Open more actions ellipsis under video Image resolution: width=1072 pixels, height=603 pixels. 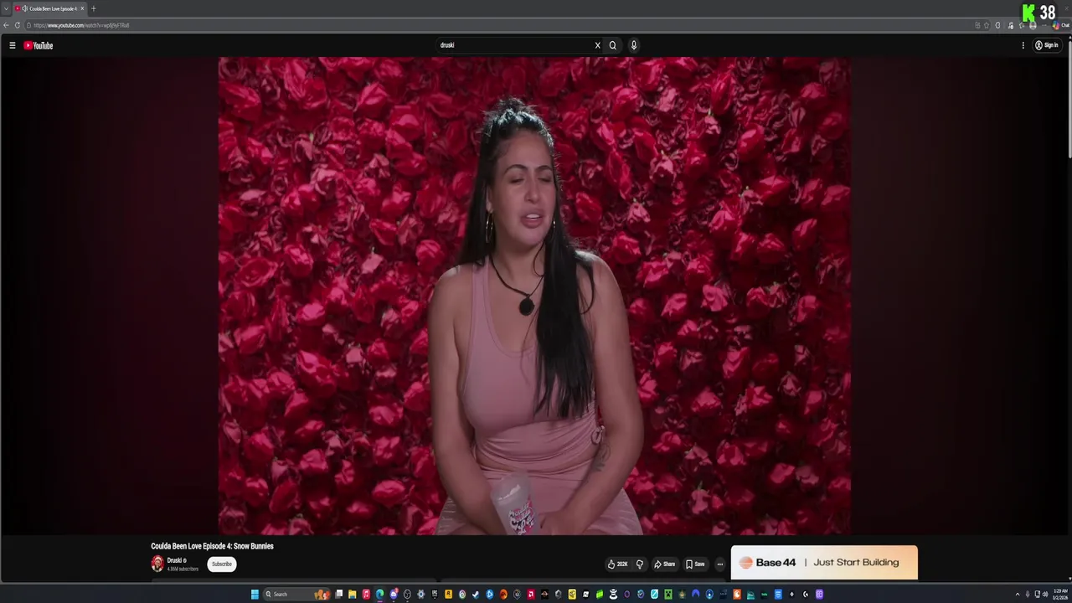[719, 564]
